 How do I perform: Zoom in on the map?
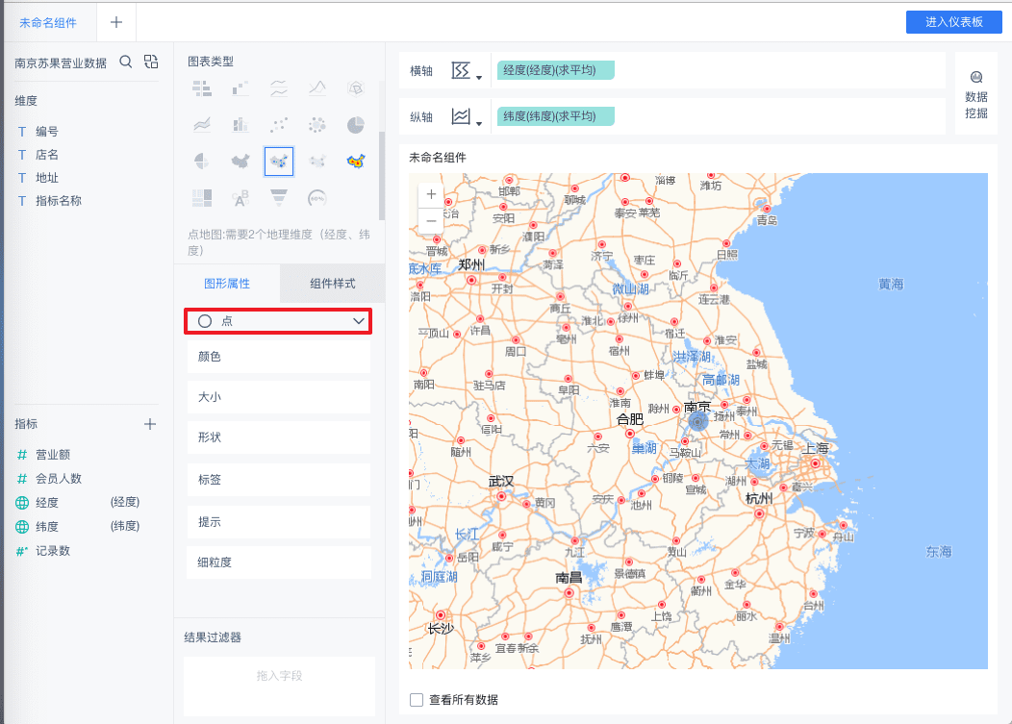tap(431, 194)
